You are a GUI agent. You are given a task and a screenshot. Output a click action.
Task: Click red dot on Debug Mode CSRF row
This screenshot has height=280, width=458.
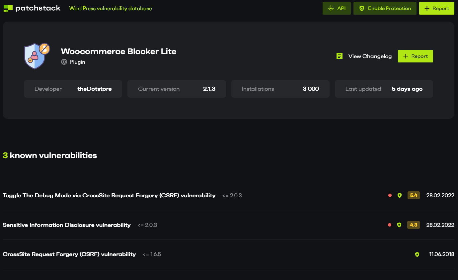(x=390, y=195)
